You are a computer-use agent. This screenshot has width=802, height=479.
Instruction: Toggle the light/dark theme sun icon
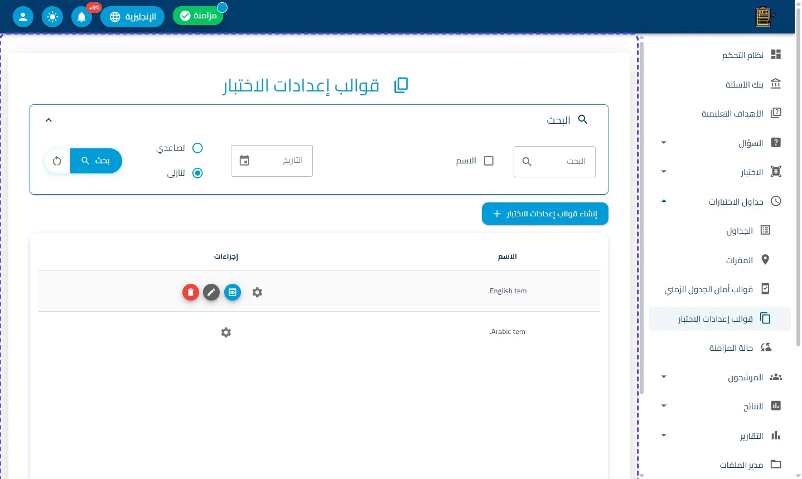click(x=52, y=17)
